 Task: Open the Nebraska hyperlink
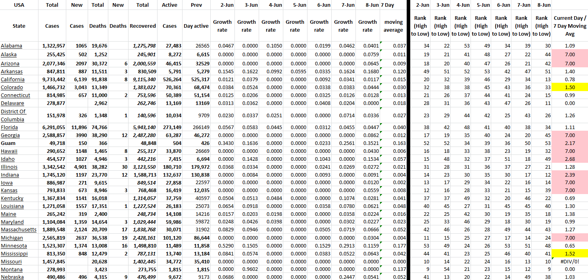[x=12, y=277]
